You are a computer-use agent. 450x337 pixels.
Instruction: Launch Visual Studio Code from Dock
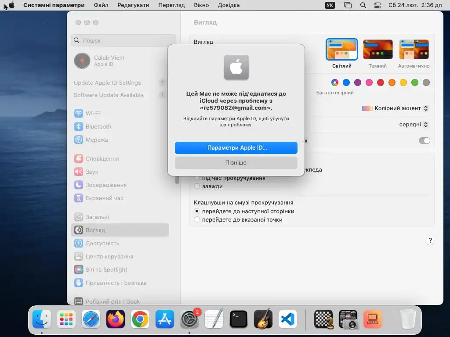[288, 319]
